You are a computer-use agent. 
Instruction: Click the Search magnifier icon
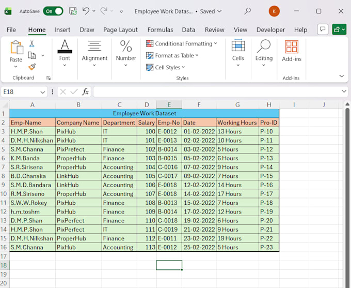point(247,11)
